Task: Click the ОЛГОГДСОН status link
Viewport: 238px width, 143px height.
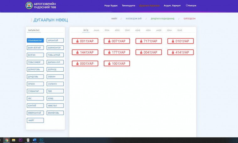Action: point(189,18)
